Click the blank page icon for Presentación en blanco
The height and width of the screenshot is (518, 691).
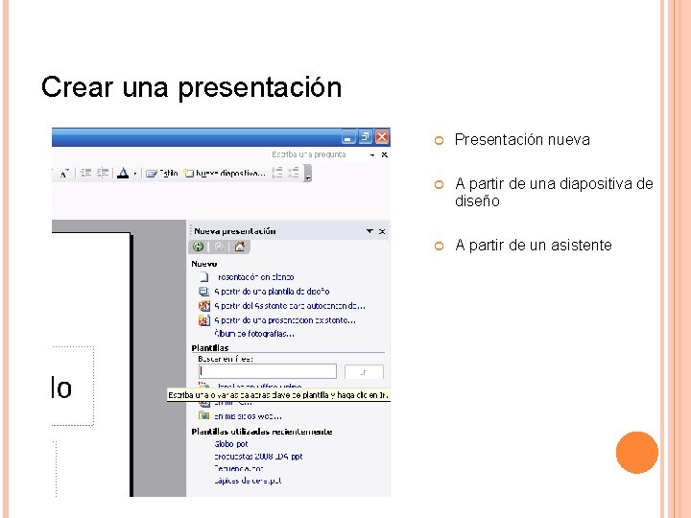[204, 276]
